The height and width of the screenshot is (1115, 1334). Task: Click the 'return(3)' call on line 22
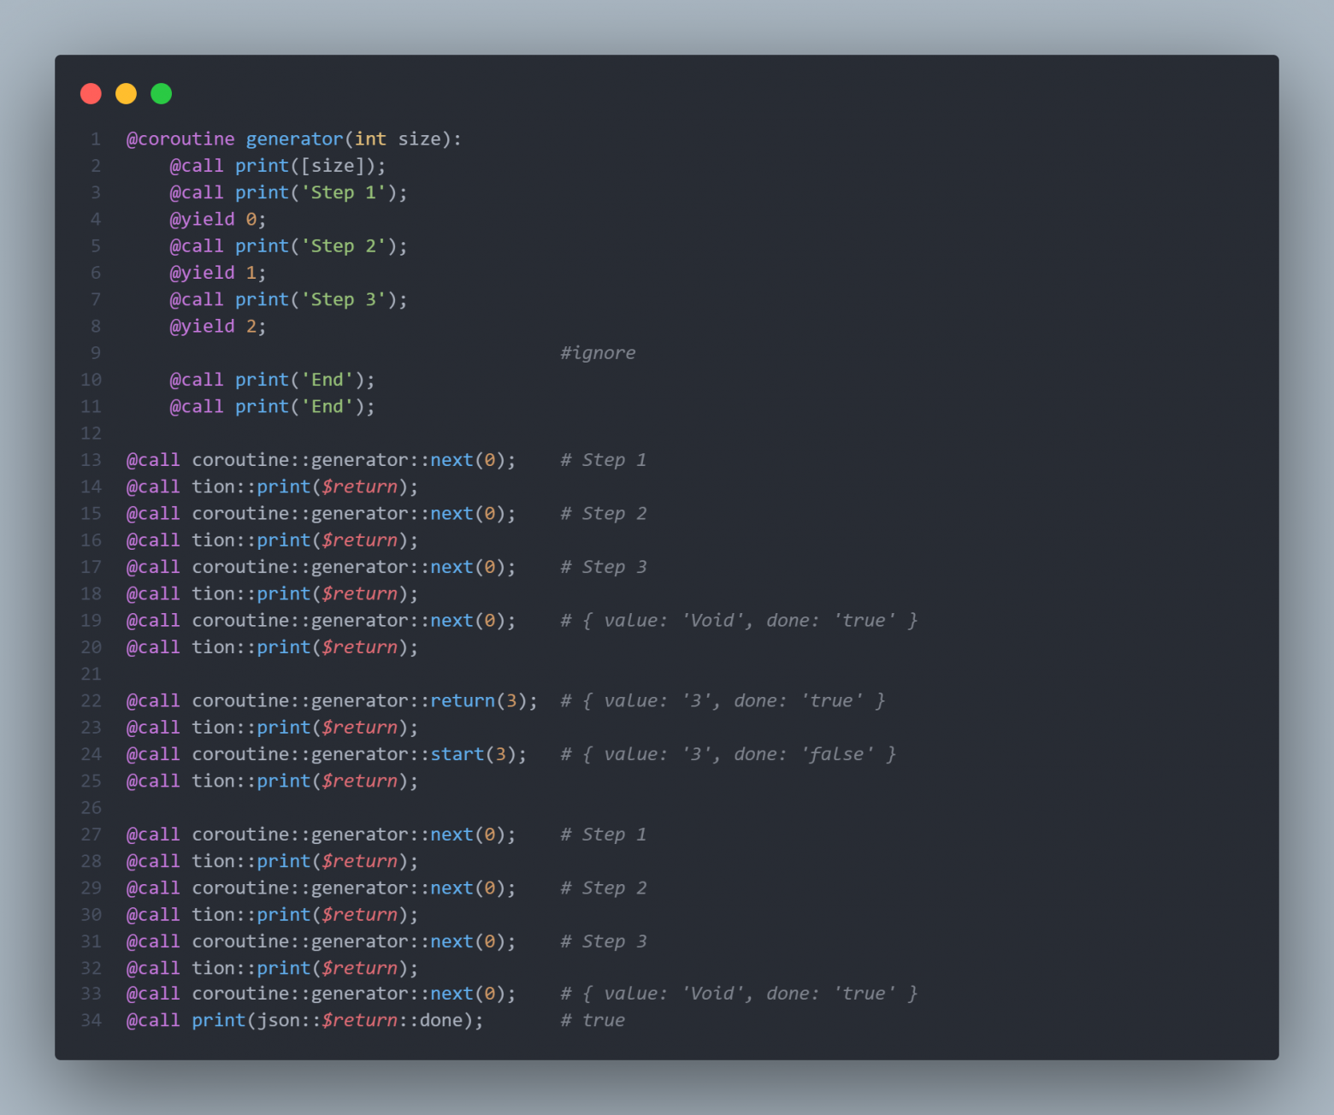[x=479, y=700]
